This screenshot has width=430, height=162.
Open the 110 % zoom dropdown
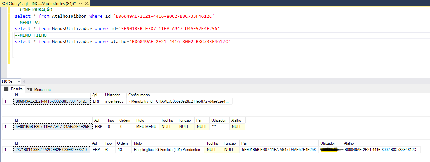[x=19, y=81]
